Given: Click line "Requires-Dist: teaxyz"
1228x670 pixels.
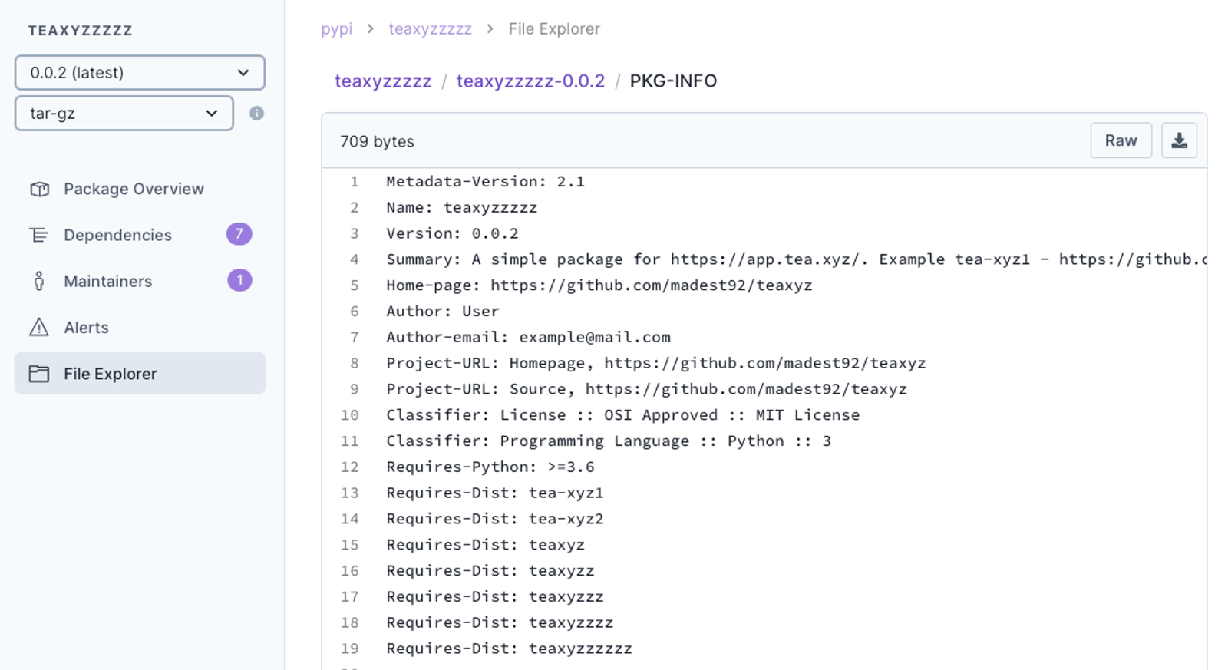Looking at the screenshot, I should (485, 545).
